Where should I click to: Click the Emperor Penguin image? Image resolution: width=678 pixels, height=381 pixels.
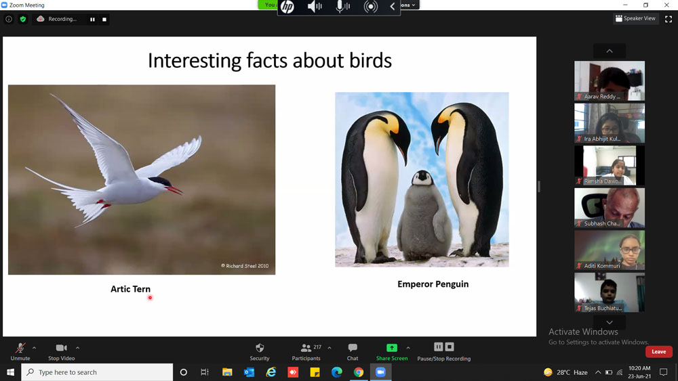[x=422, y=179]
